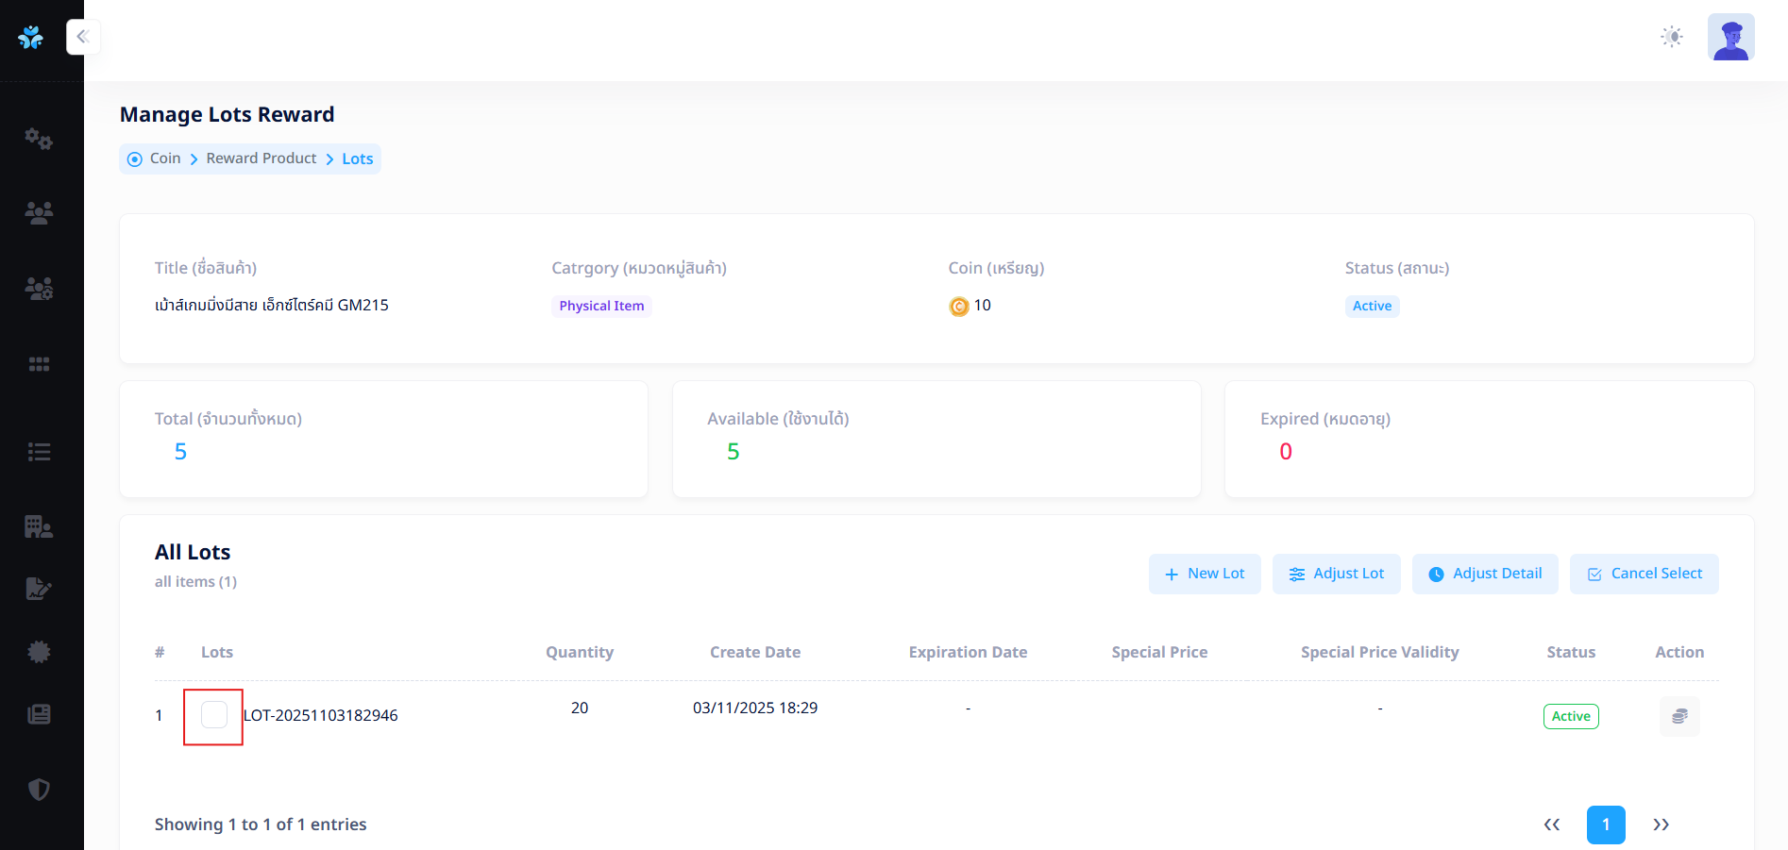Open the settings gears sidebar icon
Screen dimensions: 1788x850
click(x=39, y=139)
